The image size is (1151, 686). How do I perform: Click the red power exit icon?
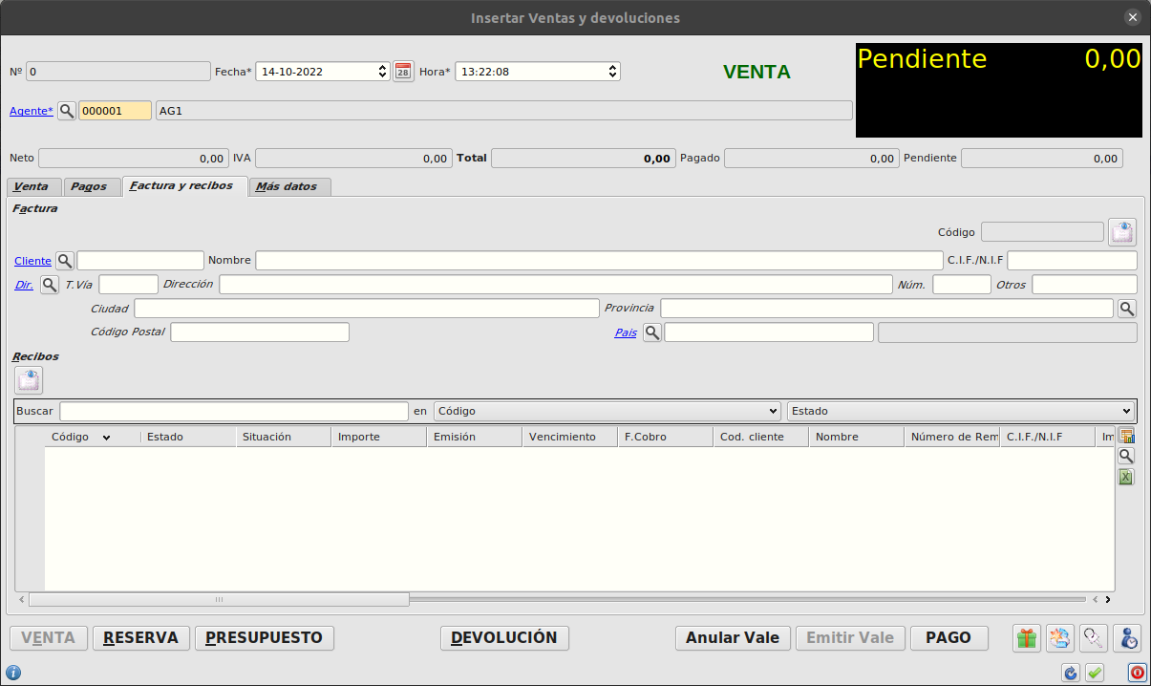click(1137, 673)
